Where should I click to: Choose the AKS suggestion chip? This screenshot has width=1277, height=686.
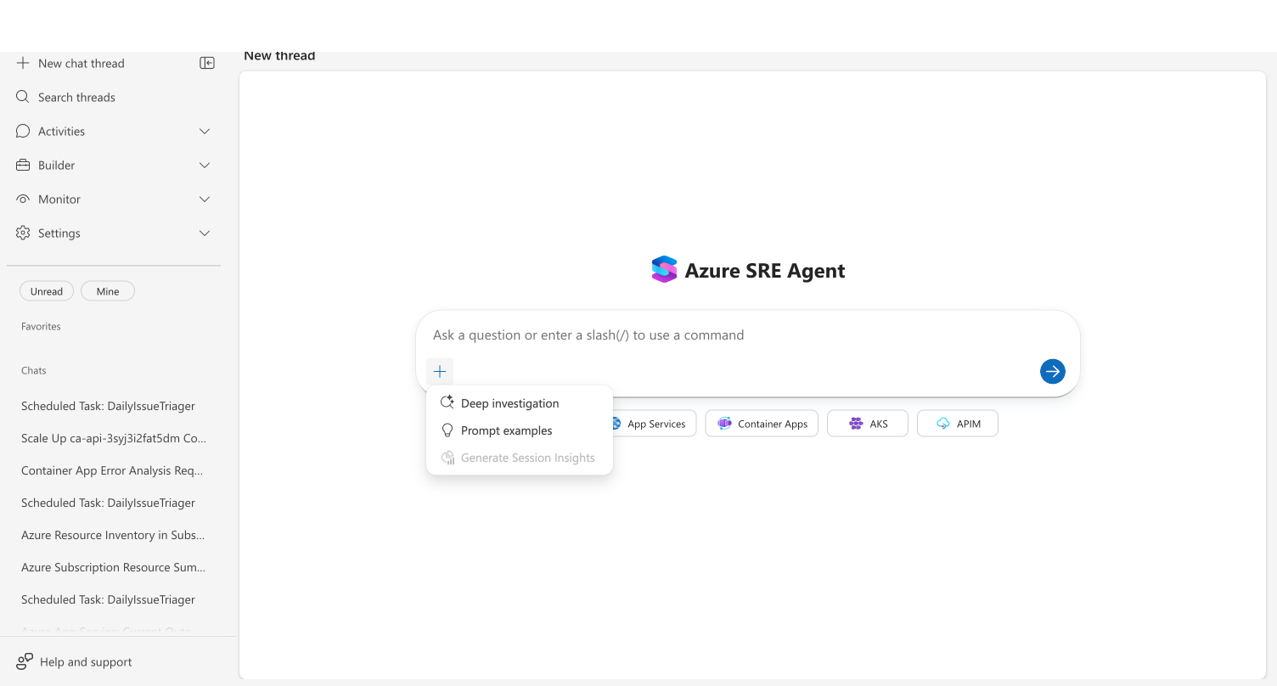pyautogui.click(x=868, y=424)
